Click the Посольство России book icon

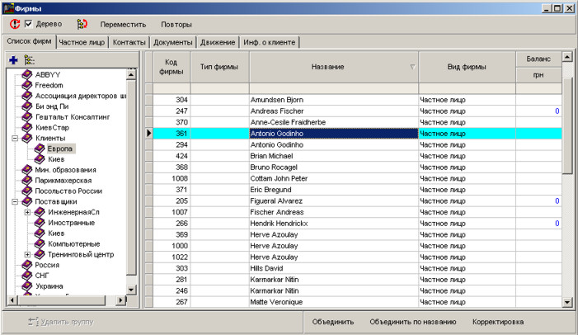[26, 191]
